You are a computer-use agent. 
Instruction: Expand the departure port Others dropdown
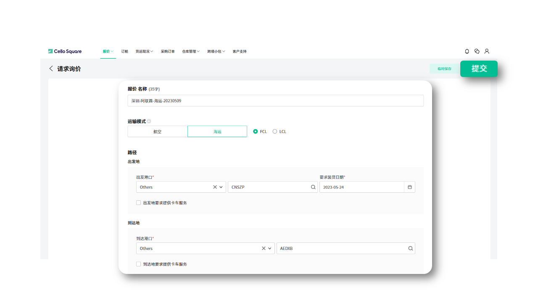point(221,187)
